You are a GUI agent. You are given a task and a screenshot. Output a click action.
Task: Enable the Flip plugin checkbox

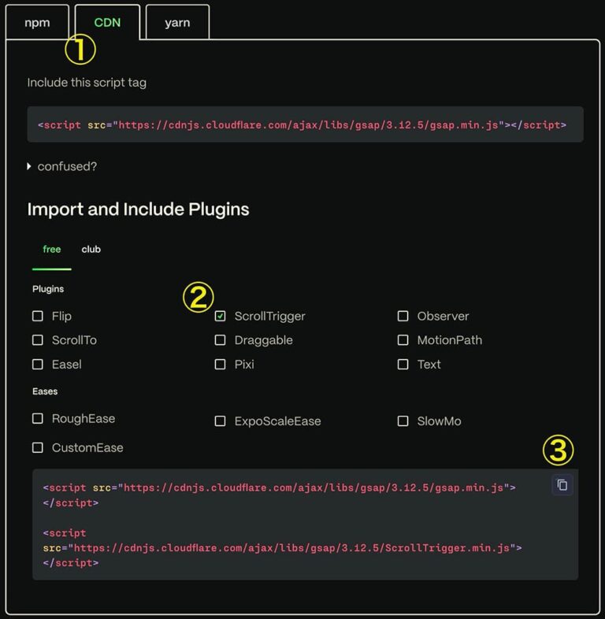[38, 316]
